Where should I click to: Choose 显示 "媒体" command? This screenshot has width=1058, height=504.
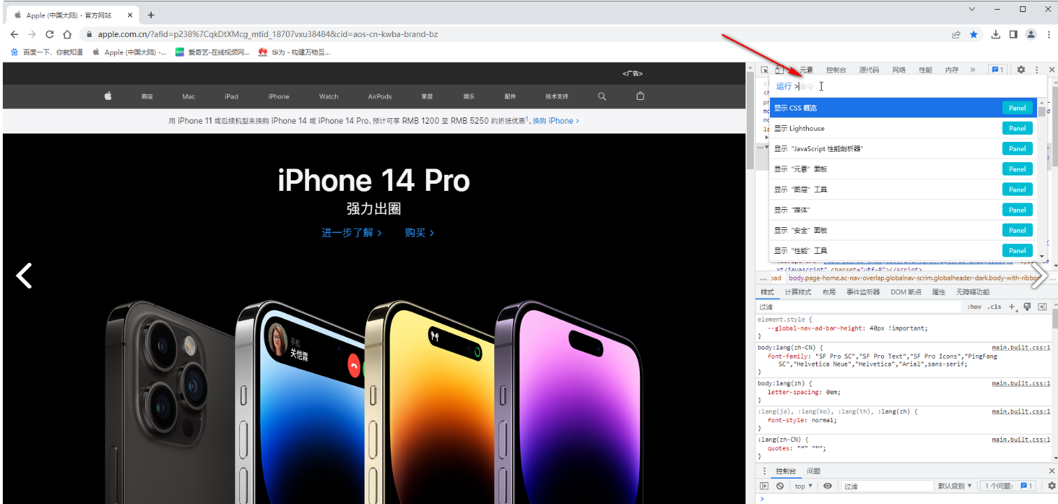coord(903,210)
